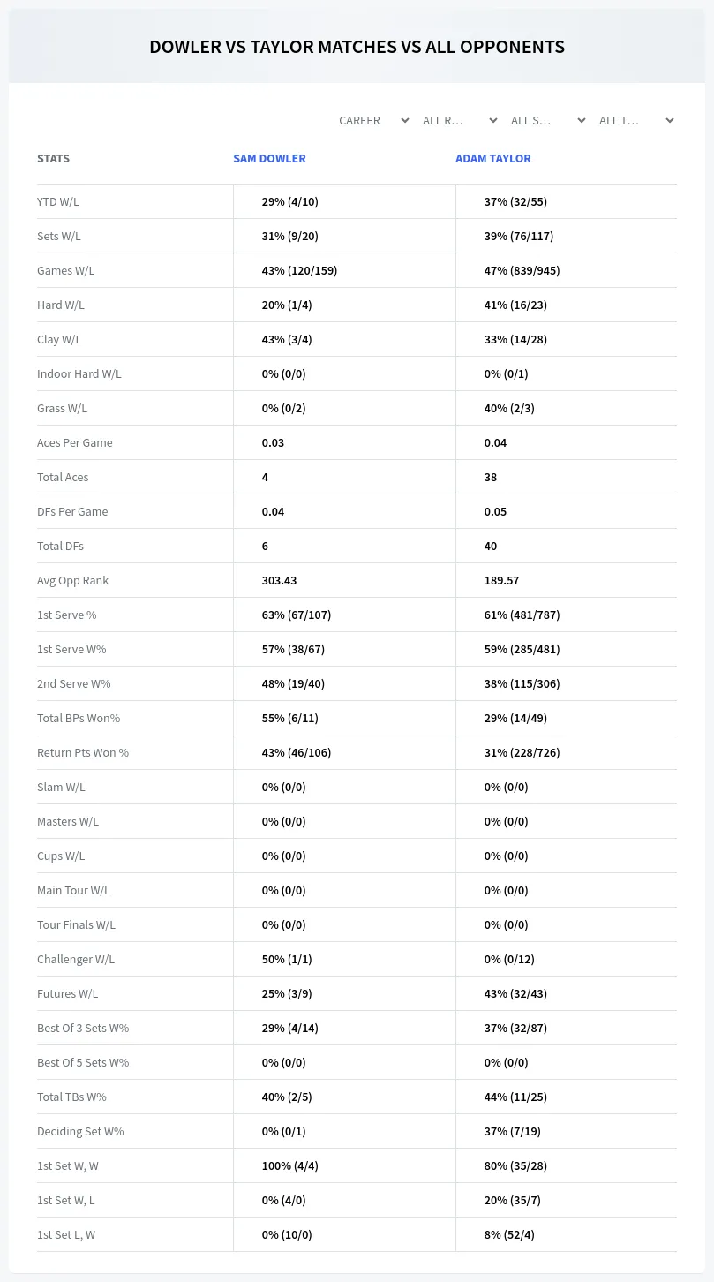
Task: Select the YTD W/L row label
Action: 58,201
